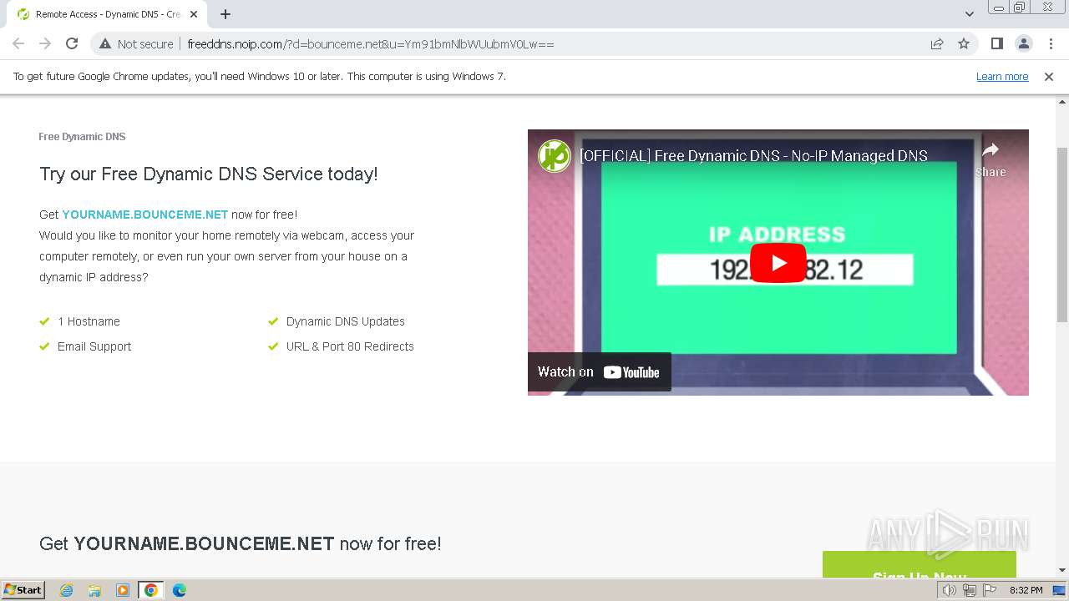Open the Windows Start menu
The image size is (1069, 601).
pyautogui.click(x=23, y=589)
